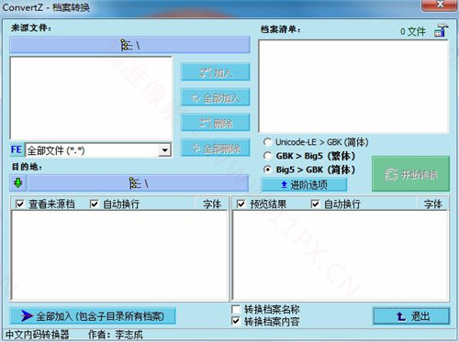The image size is (459, 342).
Task: Enable 转换档案名称 checkbox
Action: pos(236,310)
